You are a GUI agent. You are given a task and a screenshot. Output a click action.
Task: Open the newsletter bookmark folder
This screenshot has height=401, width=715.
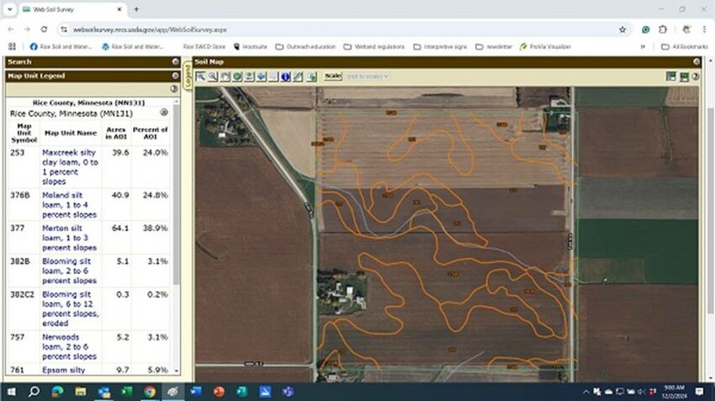494,46
